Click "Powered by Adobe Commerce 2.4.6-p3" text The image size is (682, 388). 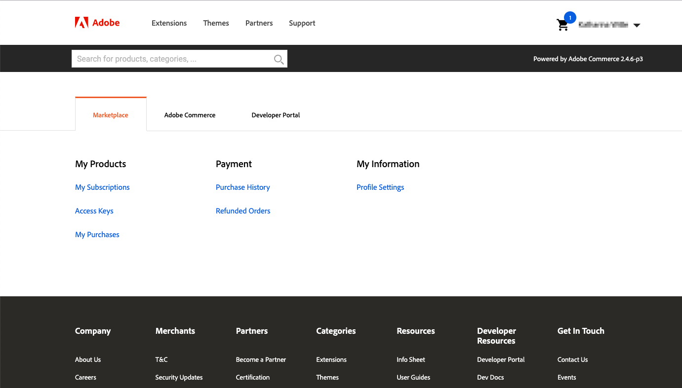pos(588,59)
